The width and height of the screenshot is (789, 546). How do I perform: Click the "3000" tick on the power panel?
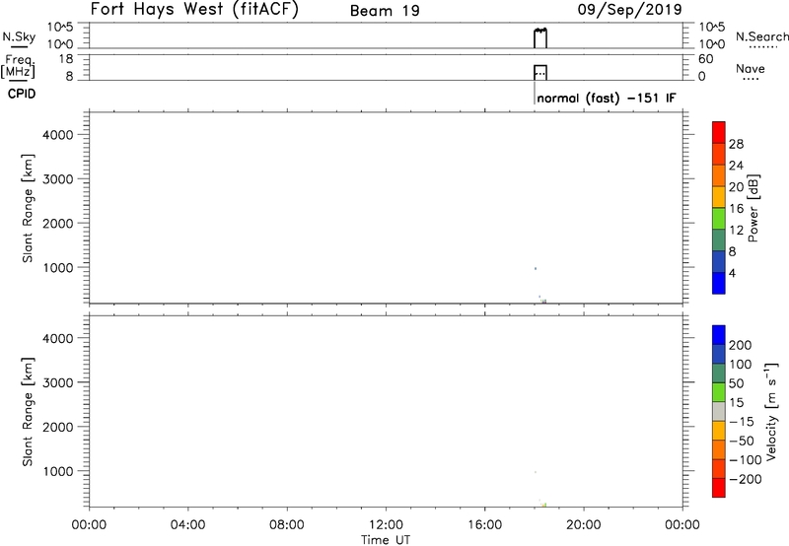(58, 179)
